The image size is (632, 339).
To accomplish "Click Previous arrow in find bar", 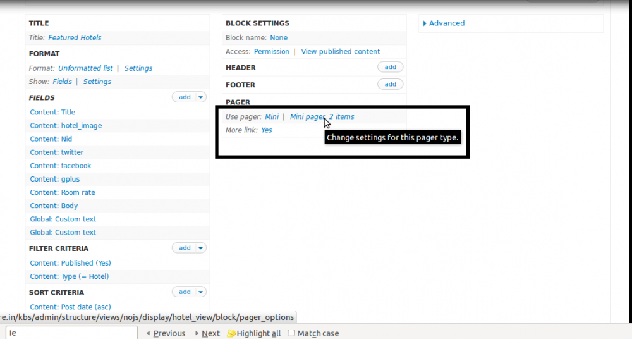I will (166, 333).
